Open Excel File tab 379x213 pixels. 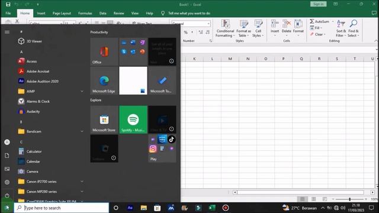point(8,13)
